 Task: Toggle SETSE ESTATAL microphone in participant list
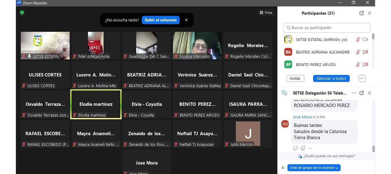click(358, 40)
